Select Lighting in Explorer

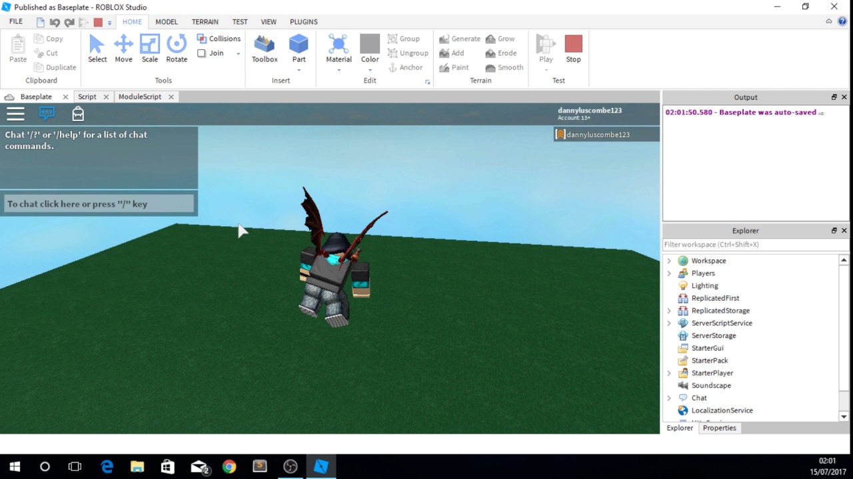pyautogui.click(x=704, y=286)
